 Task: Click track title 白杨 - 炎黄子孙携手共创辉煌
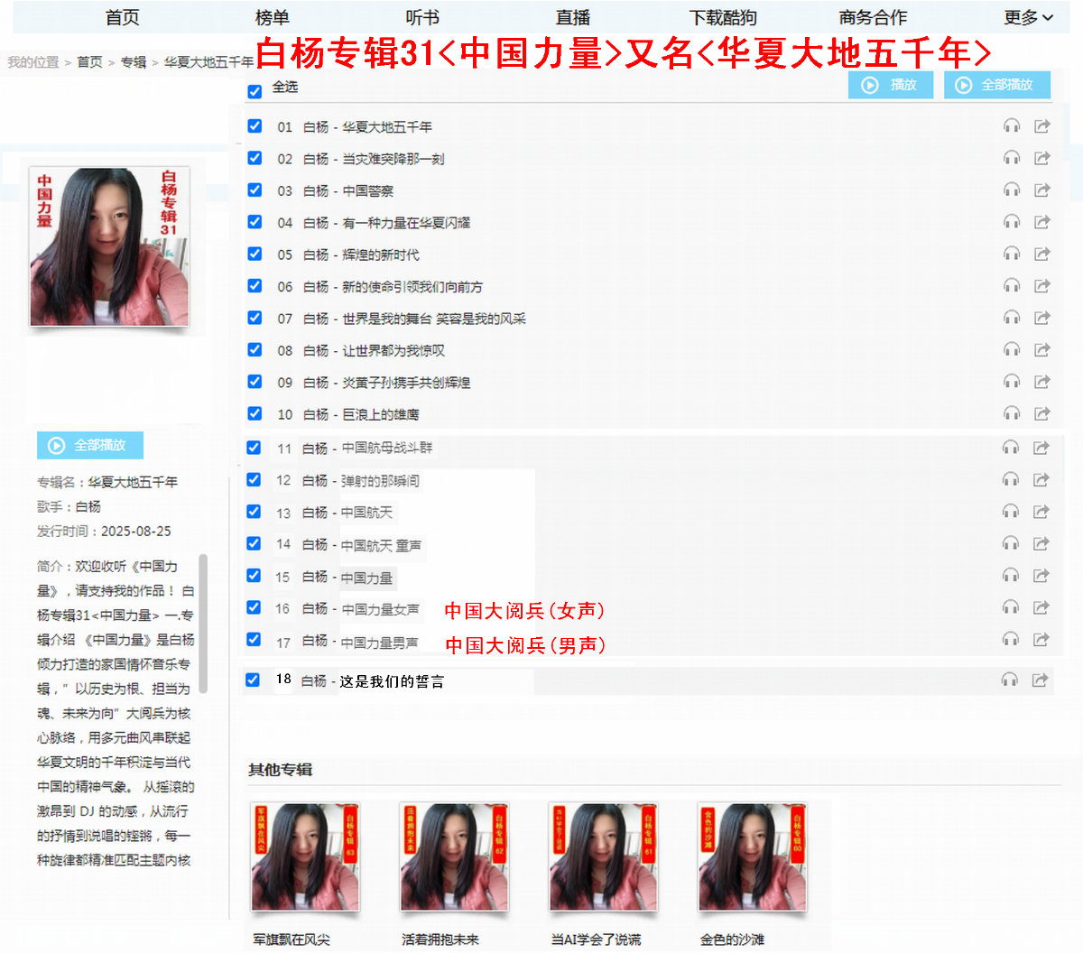[x=387, y=382]
